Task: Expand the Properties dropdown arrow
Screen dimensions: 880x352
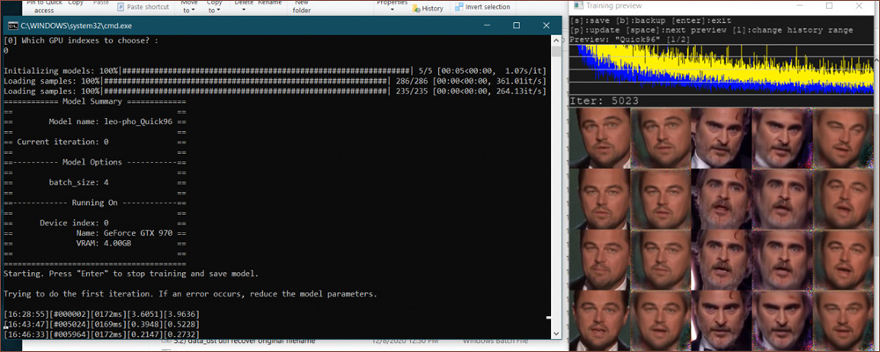Action: (x=392, y=10)
